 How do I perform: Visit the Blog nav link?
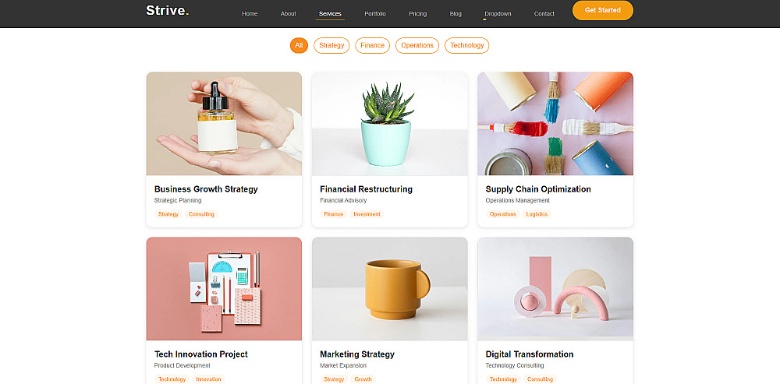456,14
